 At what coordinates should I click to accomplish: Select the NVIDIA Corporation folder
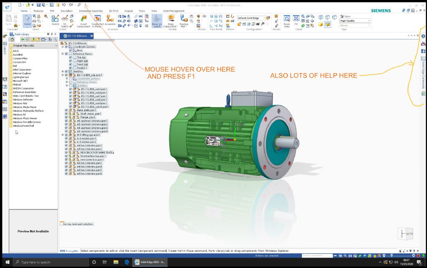pos(23,88)
